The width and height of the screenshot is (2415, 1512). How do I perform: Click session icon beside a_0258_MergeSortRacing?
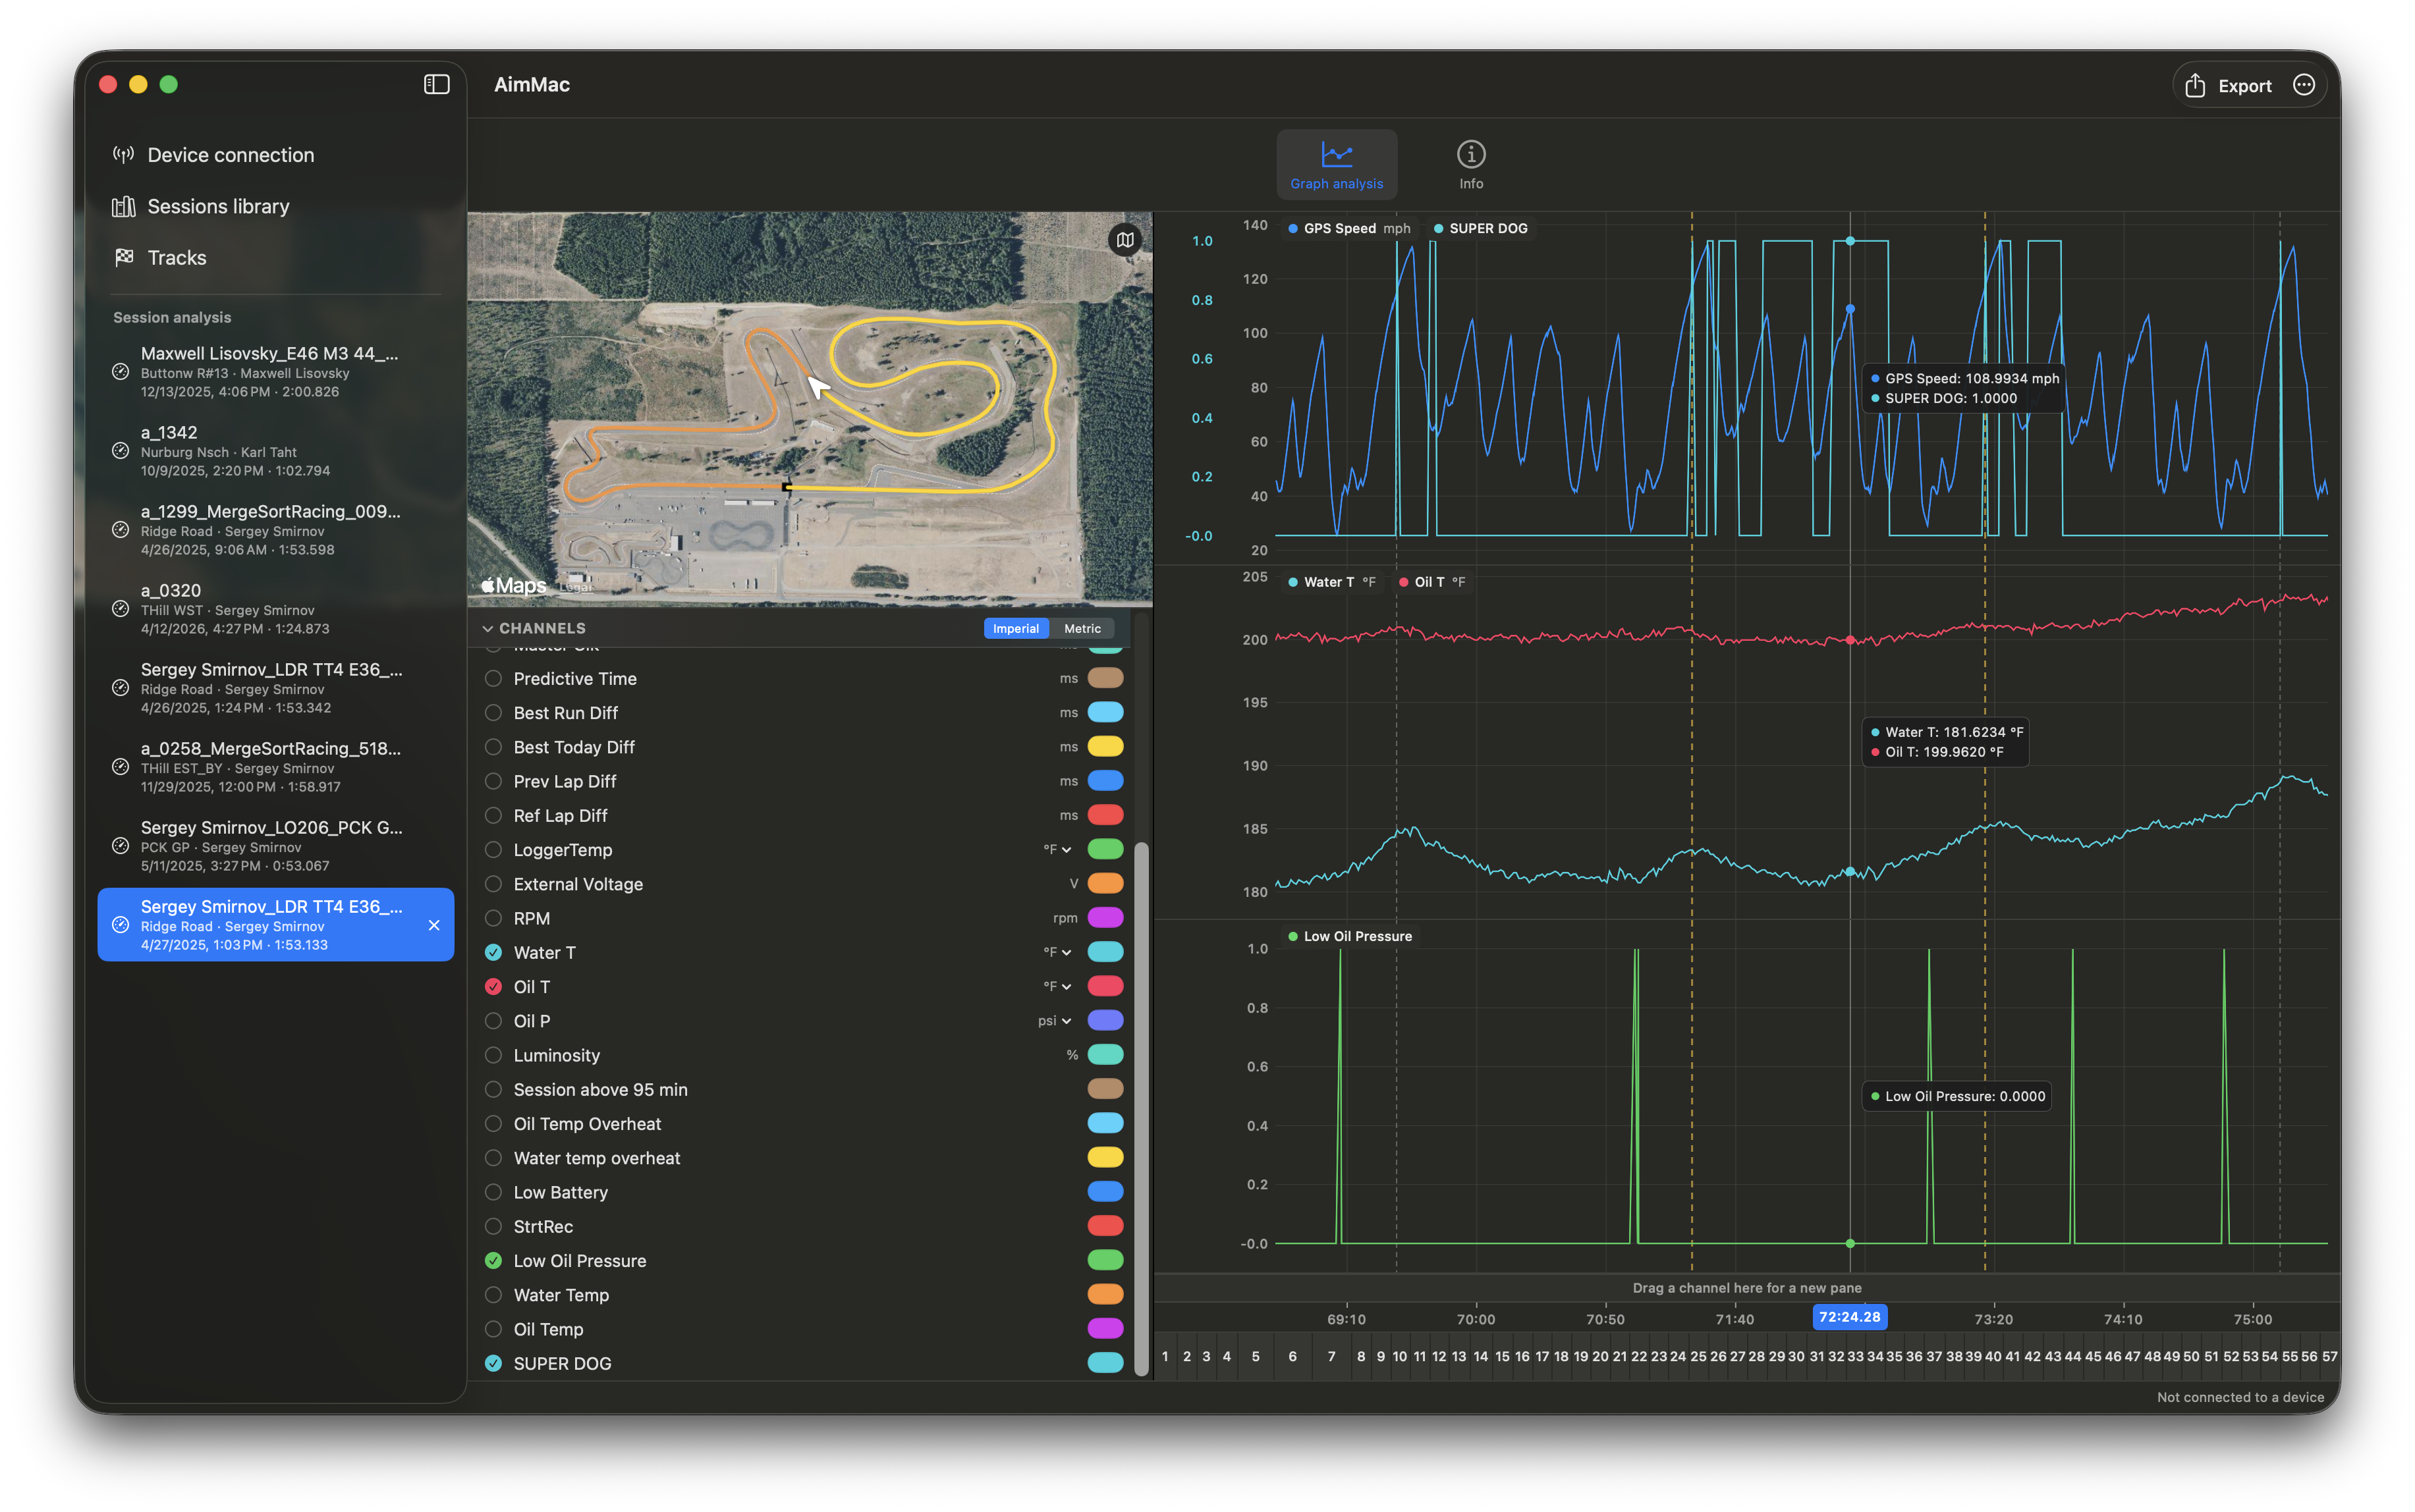(x=120, y=767)
